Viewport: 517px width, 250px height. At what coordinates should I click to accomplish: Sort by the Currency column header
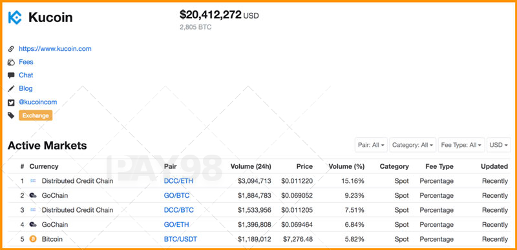click(x=44, y=166)
